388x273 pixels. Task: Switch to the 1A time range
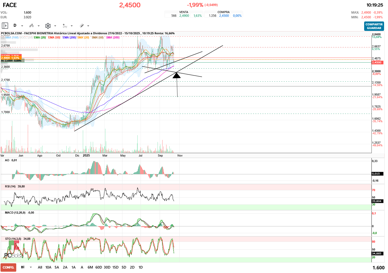tap(73, 267)
